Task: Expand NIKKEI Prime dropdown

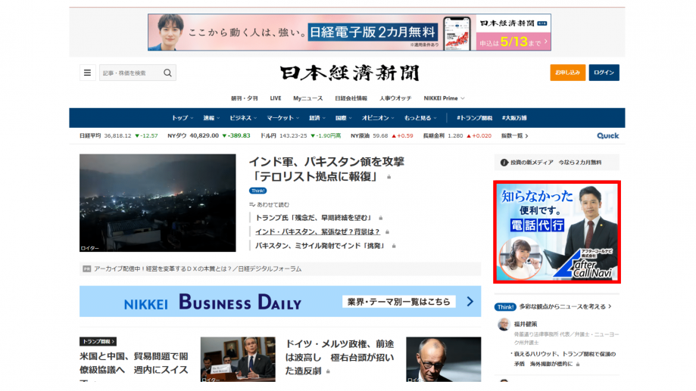Action: 444,98
